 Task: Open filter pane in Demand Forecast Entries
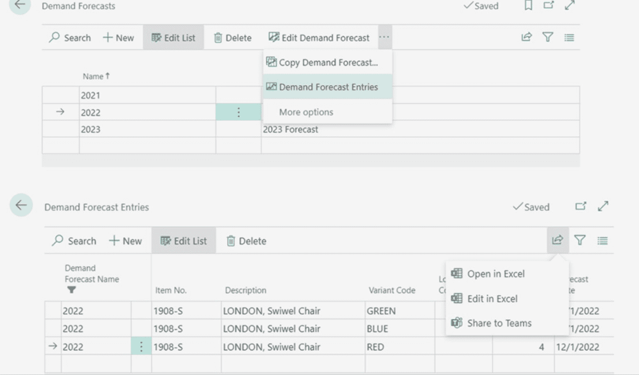[580, 241]
